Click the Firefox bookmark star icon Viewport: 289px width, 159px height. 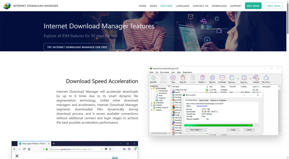(x=110, y=149)
